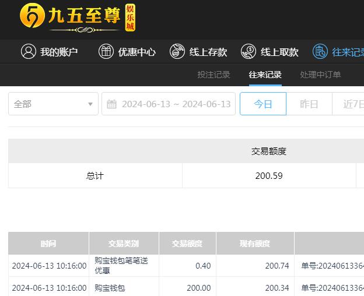This screenshot has height=296, width=364.
Task: Switch to the 投注记录 tab
Action: pos(213,75)
